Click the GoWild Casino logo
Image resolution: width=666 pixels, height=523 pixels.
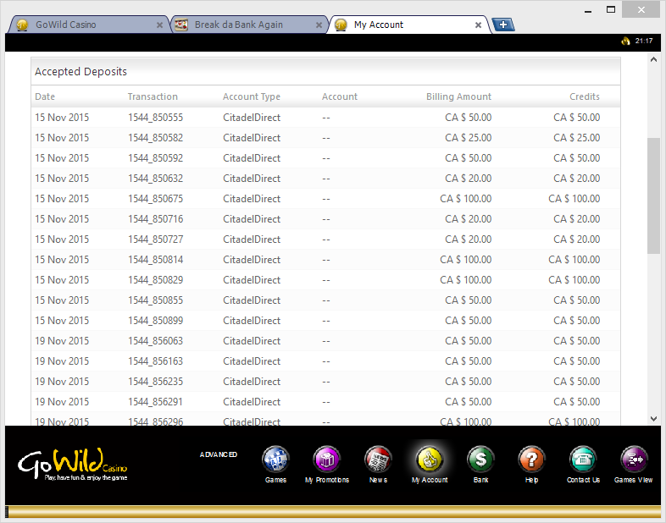[x=72, y=465]
